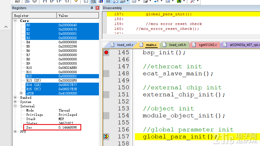Switch to the main.c tab
This screenshot has height=146, width=260.
149,45
